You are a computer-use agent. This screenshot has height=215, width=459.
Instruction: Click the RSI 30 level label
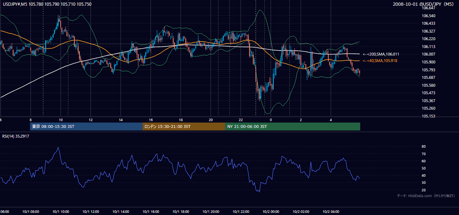tap(423, 183)
